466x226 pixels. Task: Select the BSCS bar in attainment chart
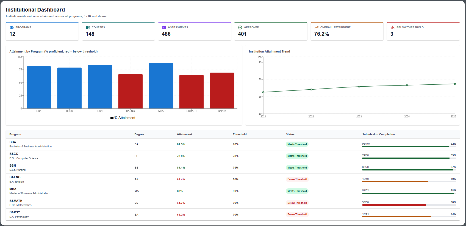coord(69,88)
